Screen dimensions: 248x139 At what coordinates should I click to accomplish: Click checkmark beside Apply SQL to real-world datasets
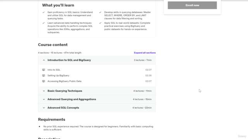point(100,23)
